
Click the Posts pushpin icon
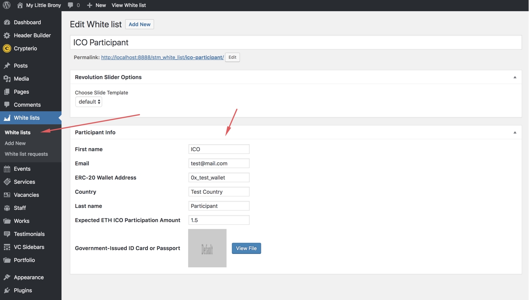pos(7,66)
